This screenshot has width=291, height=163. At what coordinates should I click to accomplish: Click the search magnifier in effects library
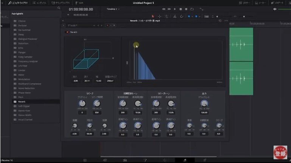point(59,8)
